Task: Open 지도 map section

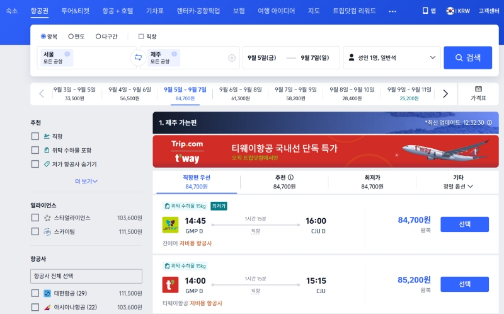Action: click(x=314, y=11)
